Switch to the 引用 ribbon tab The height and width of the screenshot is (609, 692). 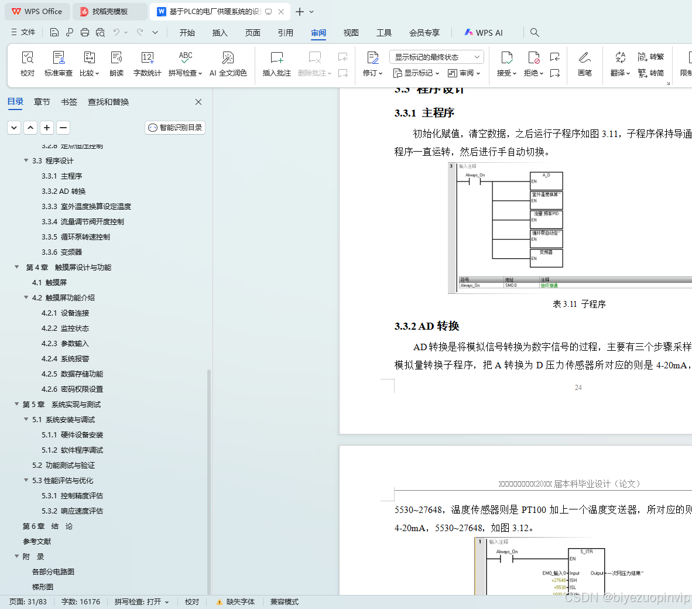286,33
